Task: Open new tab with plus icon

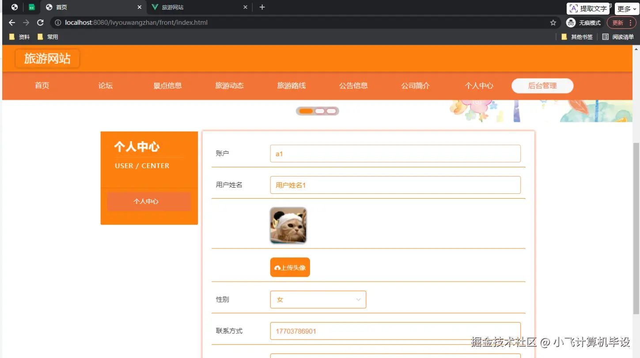Action: coord(262,7)
